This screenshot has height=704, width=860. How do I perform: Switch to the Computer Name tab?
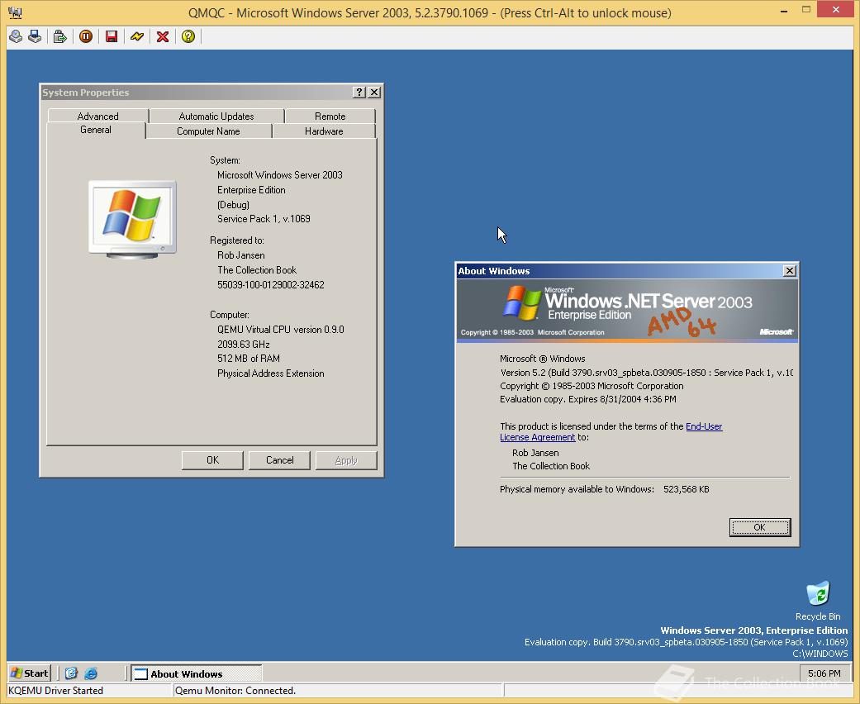208,131
